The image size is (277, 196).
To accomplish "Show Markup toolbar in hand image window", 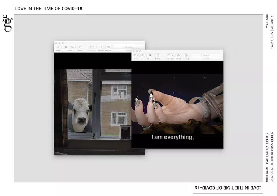I will 186,55.
